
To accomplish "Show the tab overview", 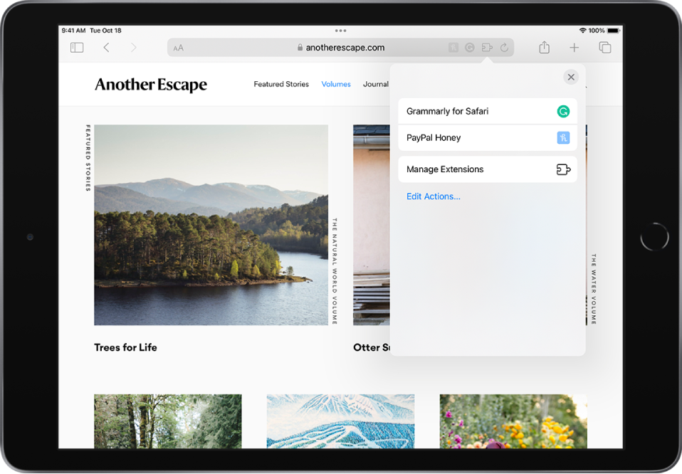I will 605,48.
